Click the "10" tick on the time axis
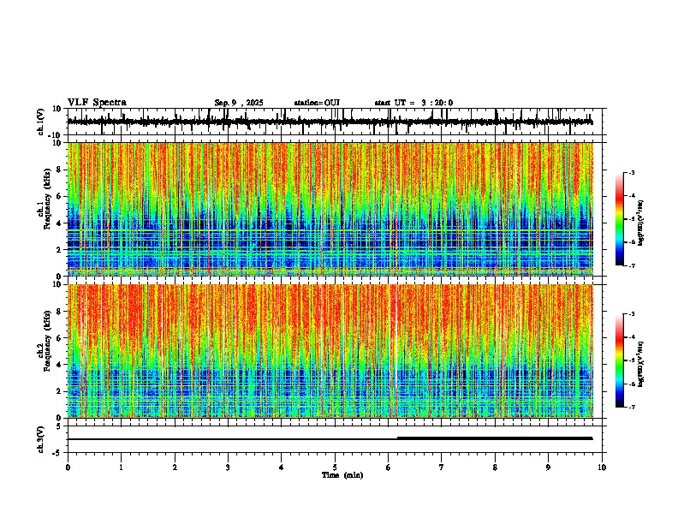The image size is (678, 524). [602, 467]
